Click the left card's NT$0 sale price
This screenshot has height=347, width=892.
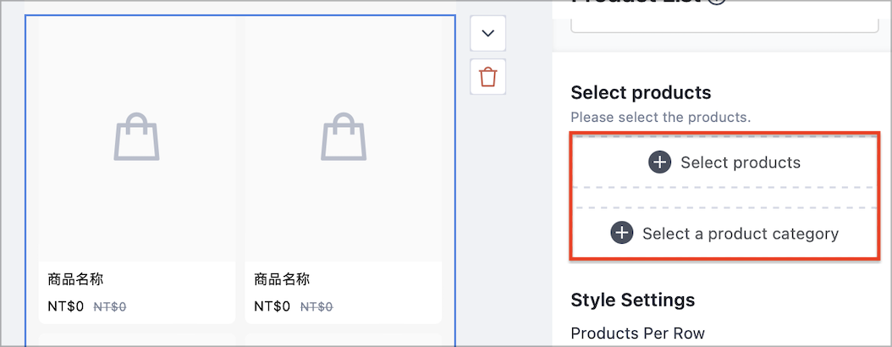tap(66, 307)
